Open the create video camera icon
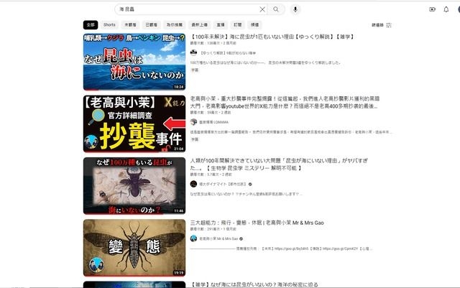This screenshot has width=460, height=288. (x=432, y=9)
